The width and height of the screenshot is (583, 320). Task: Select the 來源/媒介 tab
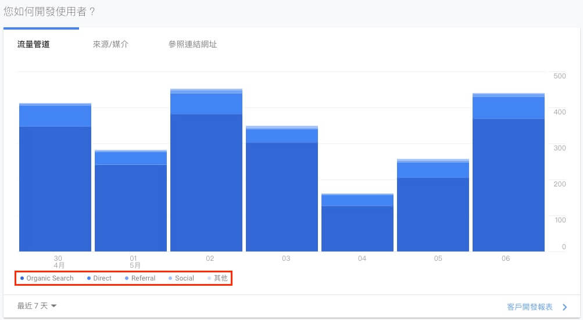pyautogui.click(x=110, y=45)
